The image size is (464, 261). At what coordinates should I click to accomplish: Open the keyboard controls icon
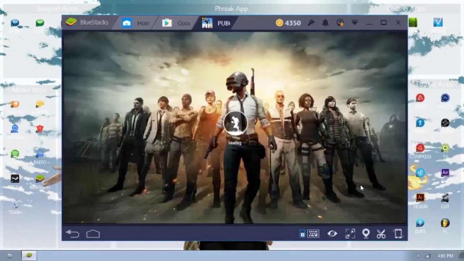[313, 234]
